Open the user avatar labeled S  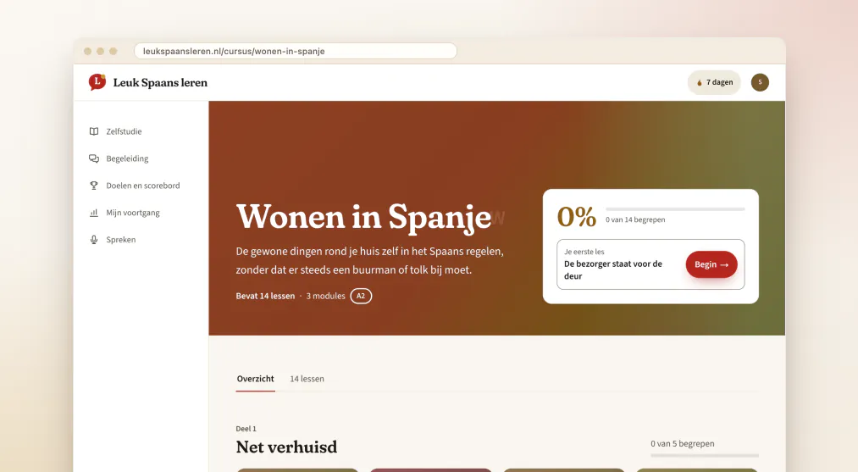coord(760,82)
